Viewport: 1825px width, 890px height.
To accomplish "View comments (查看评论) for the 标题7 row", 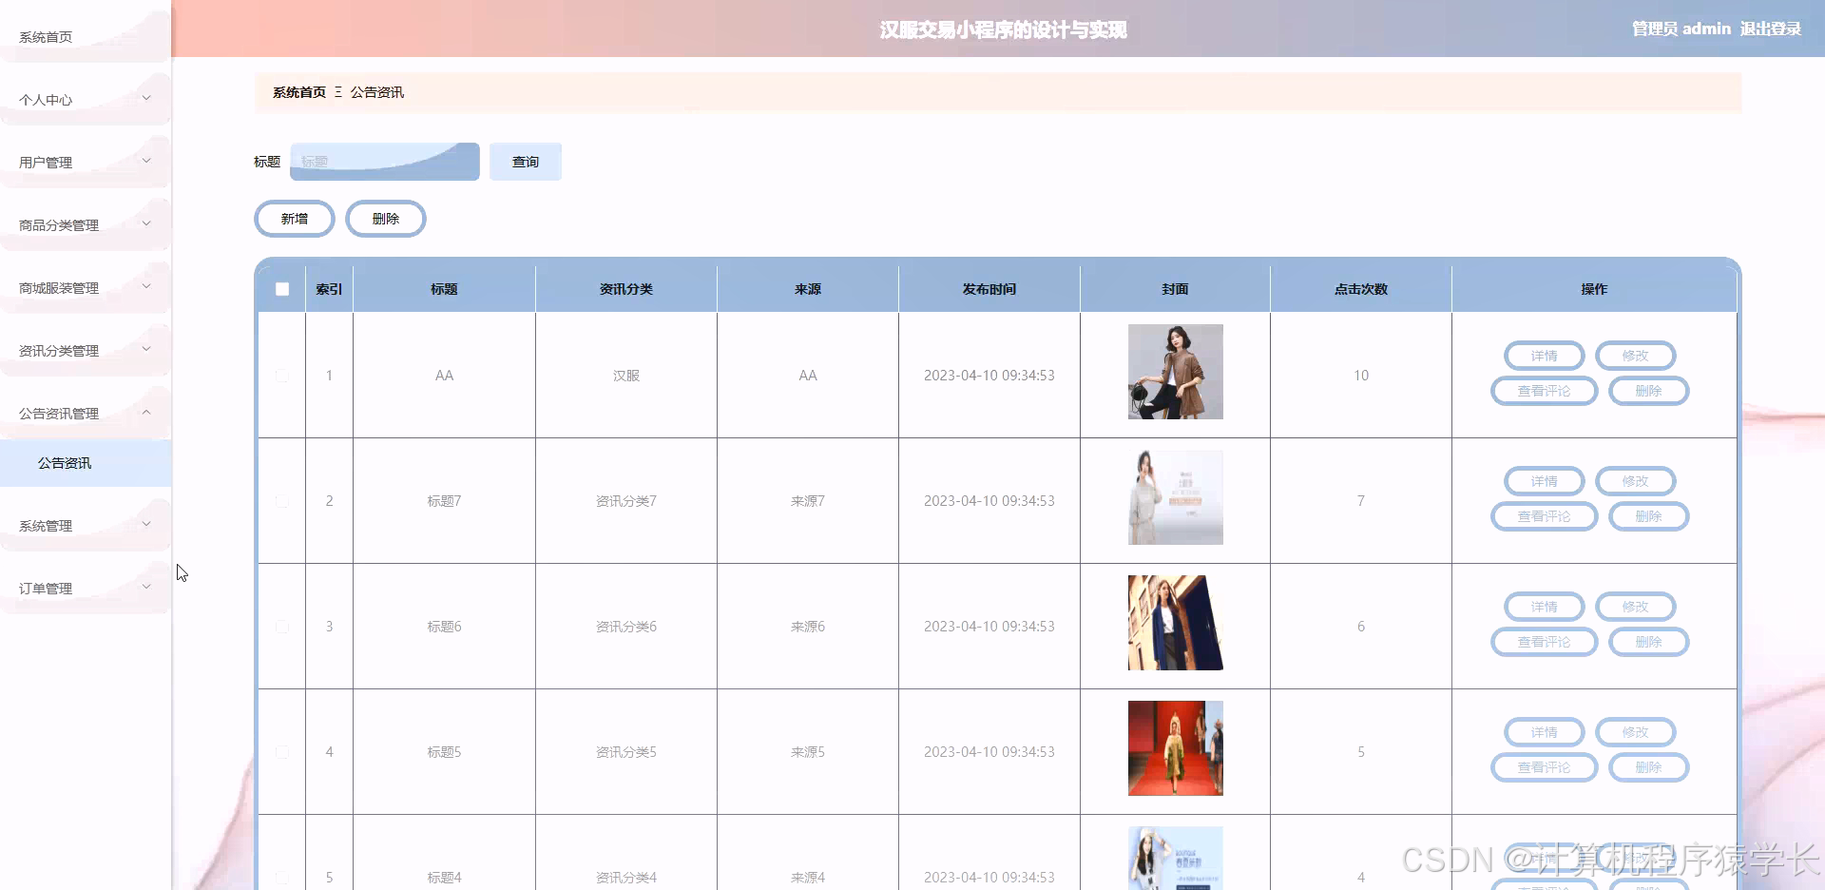I will [1545, 516].
